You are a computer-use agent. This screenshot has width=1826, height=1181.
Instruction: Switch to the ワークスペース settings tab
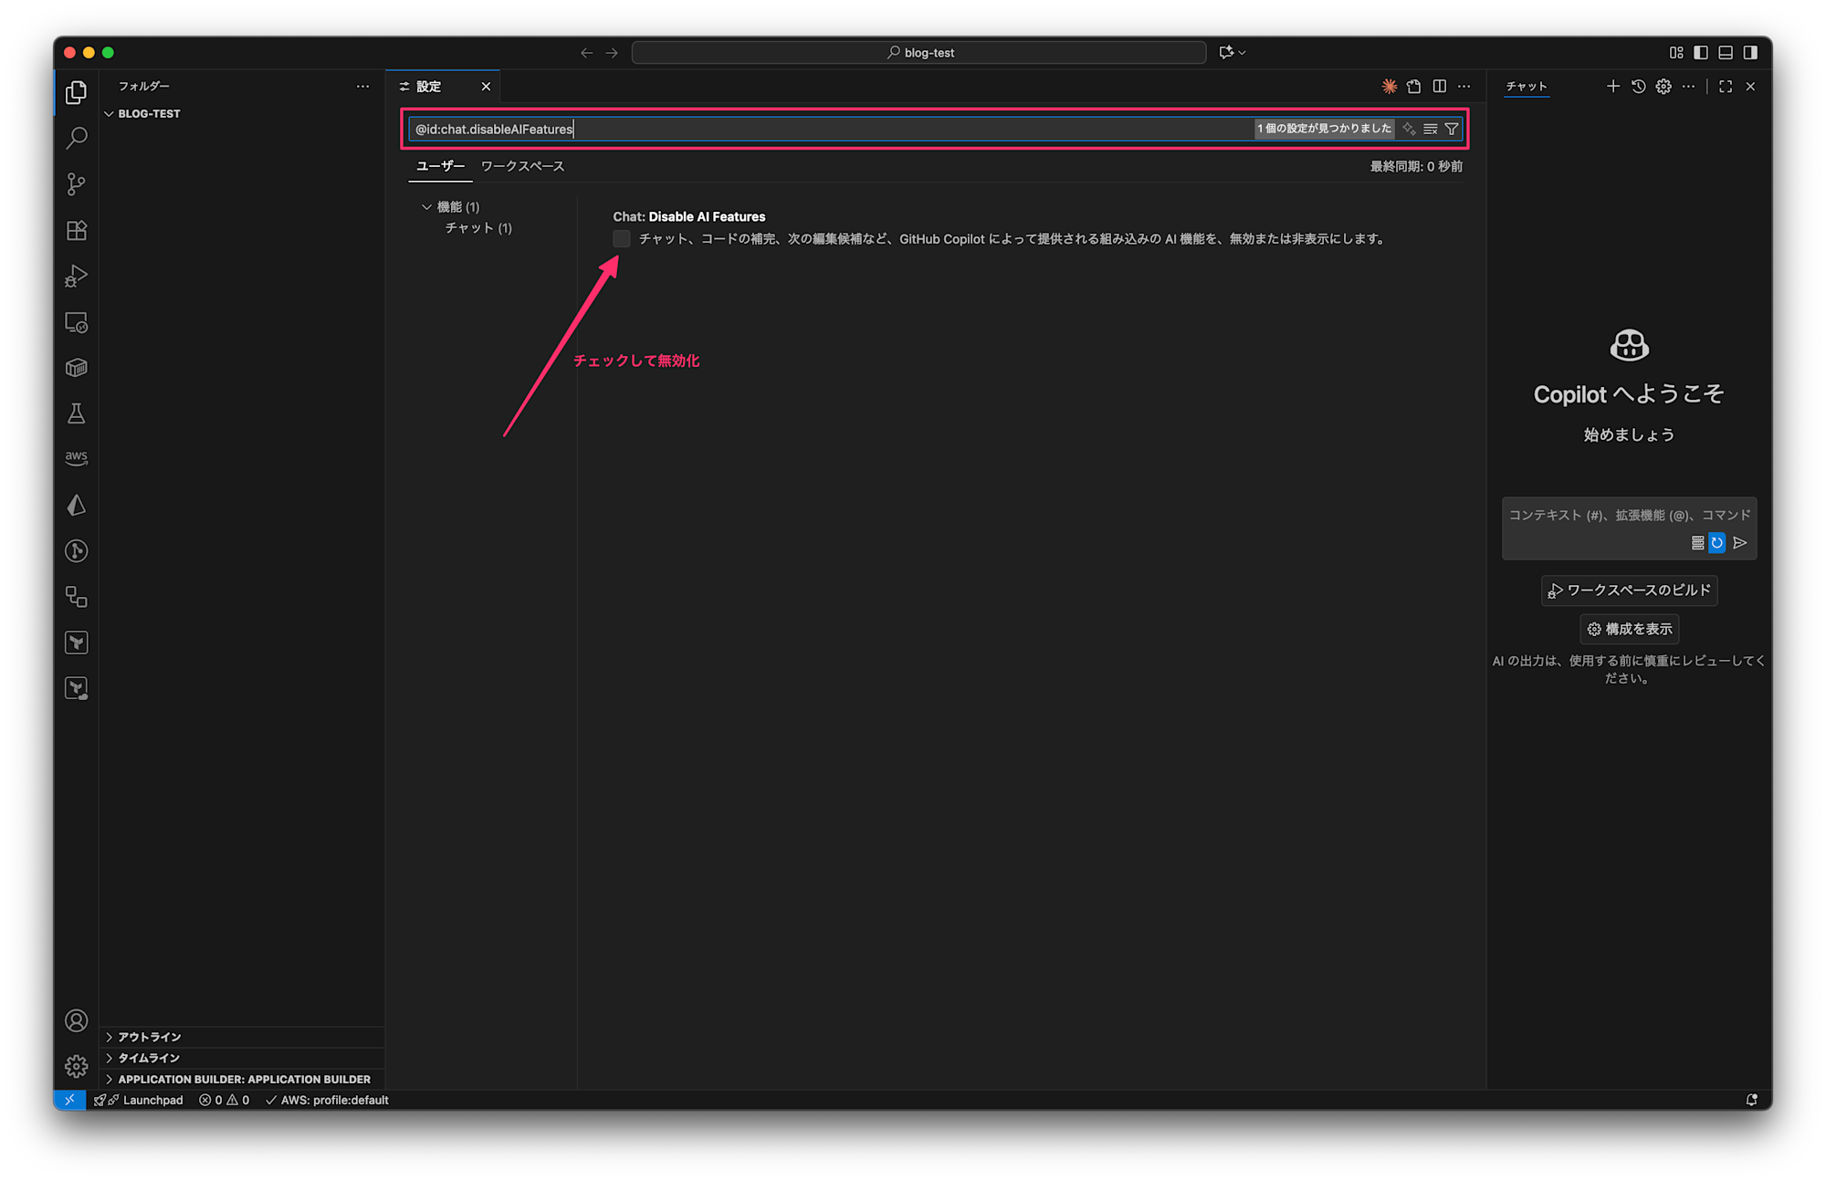point(522,166)
